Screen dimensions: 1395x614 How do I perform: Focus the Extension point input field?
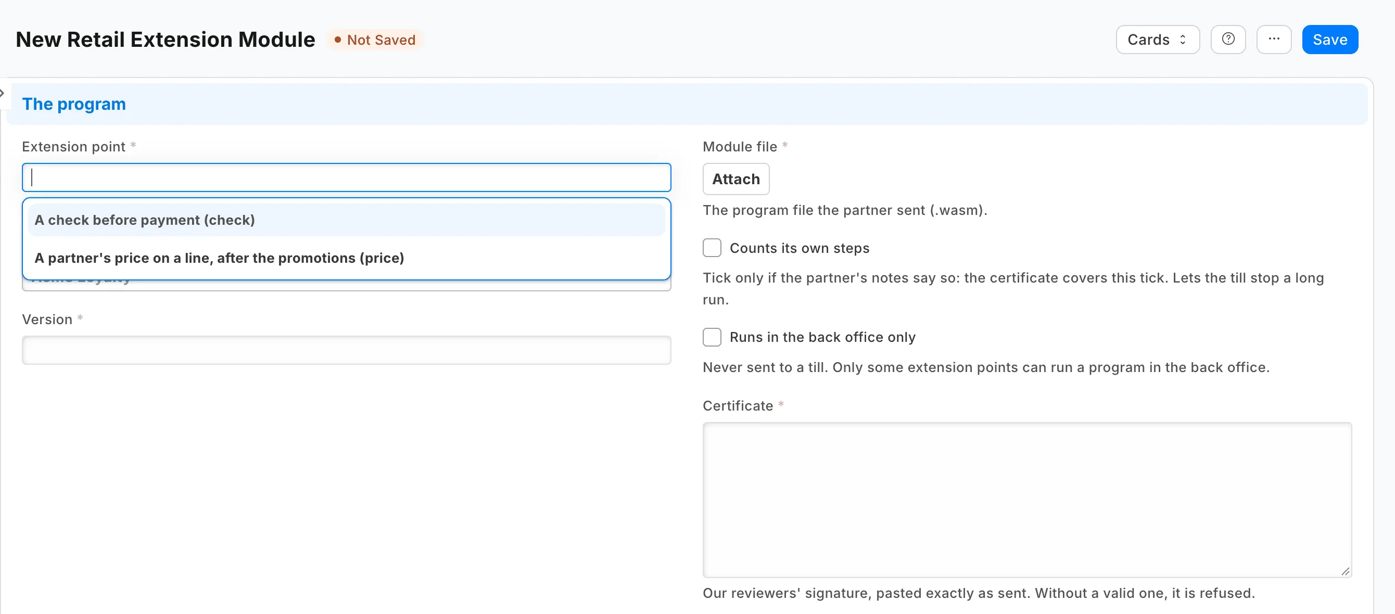[346, 177]
